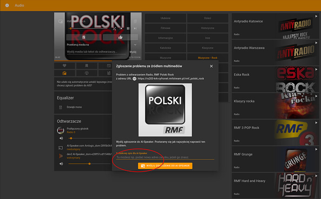This screenshot has width=321, height=199.
Task: Open the info icon beside Audio
Action: tap(7, 5)
